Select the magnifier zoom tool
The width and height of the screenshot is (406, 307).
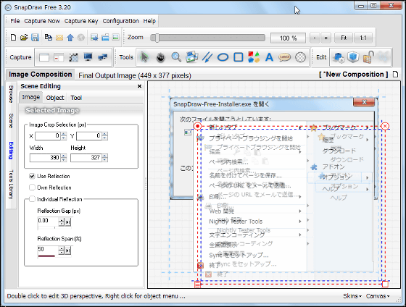tap(176, 57)
